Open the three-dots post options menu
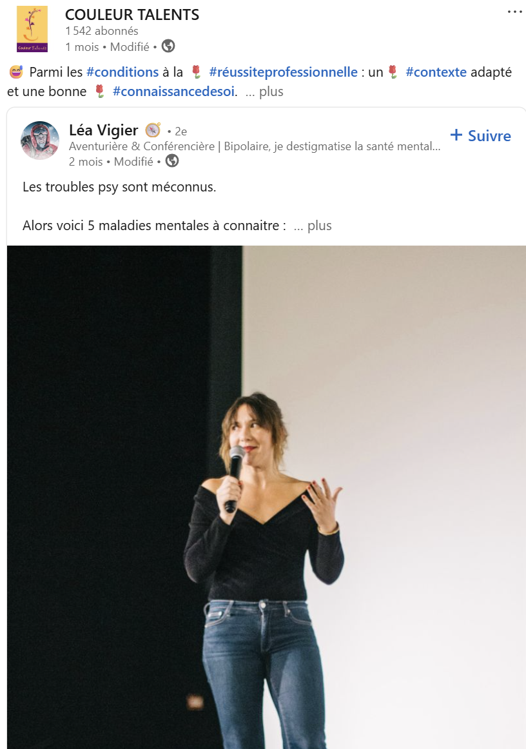The height and width of the screenshot is (749, 526). [x=514, y=12]
